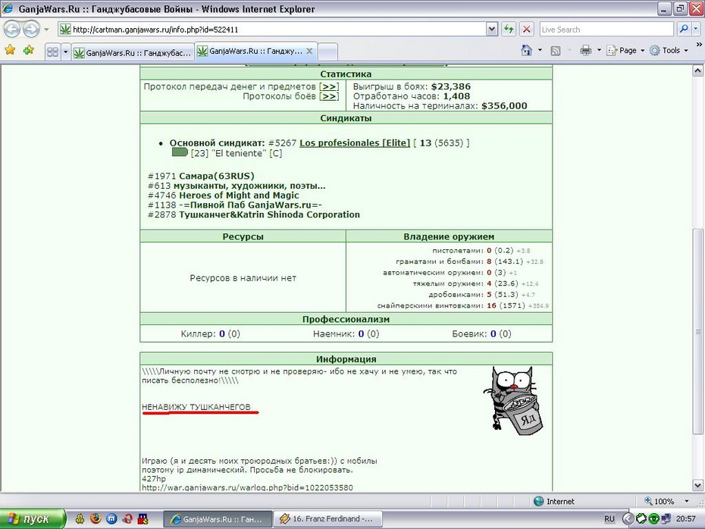Click the search magnifier icon
705x529 pixels.
click(684, 30)
